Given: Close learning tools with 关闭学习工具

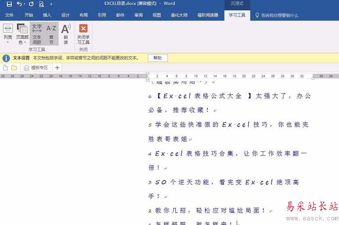Looking at the screenshot, I should [x=83, y=33].
